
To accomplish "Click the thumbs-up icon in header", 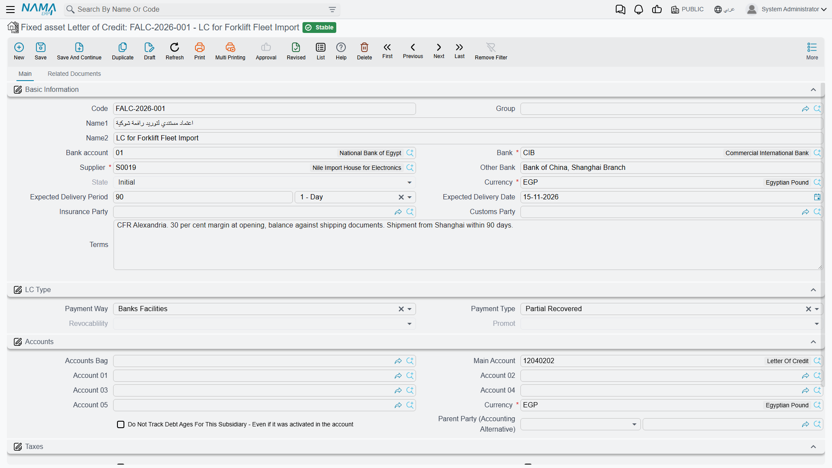I will (x=657, y=10).
